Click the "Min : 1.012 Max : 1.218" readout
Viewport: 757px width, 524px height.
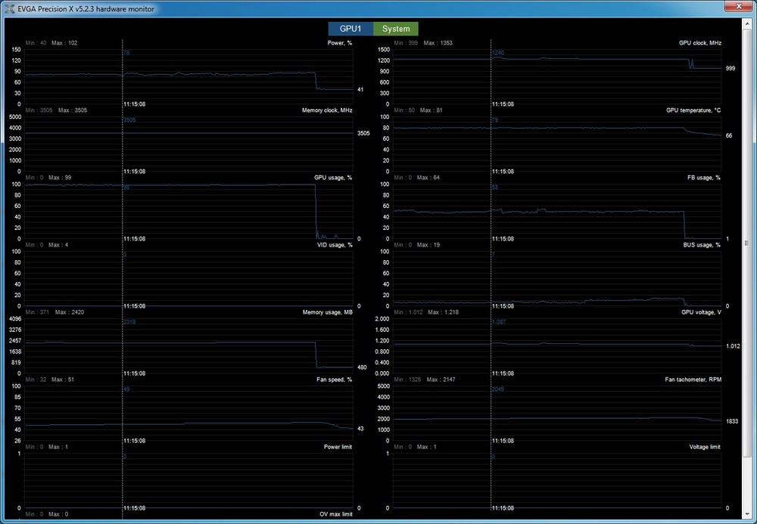[426, 312]
